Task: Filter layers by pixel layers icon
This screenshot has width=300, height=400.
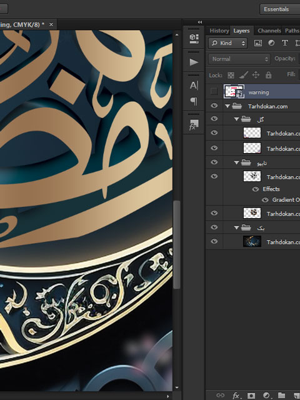Action: 258,43
